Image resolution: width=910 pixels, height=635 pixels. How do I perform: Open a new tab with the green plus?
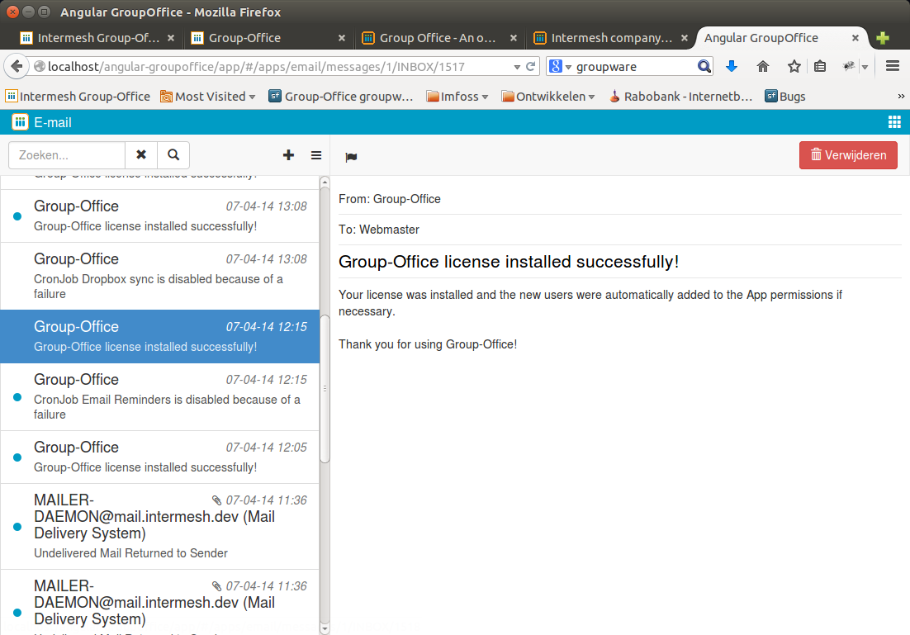[x=883, y=38]
